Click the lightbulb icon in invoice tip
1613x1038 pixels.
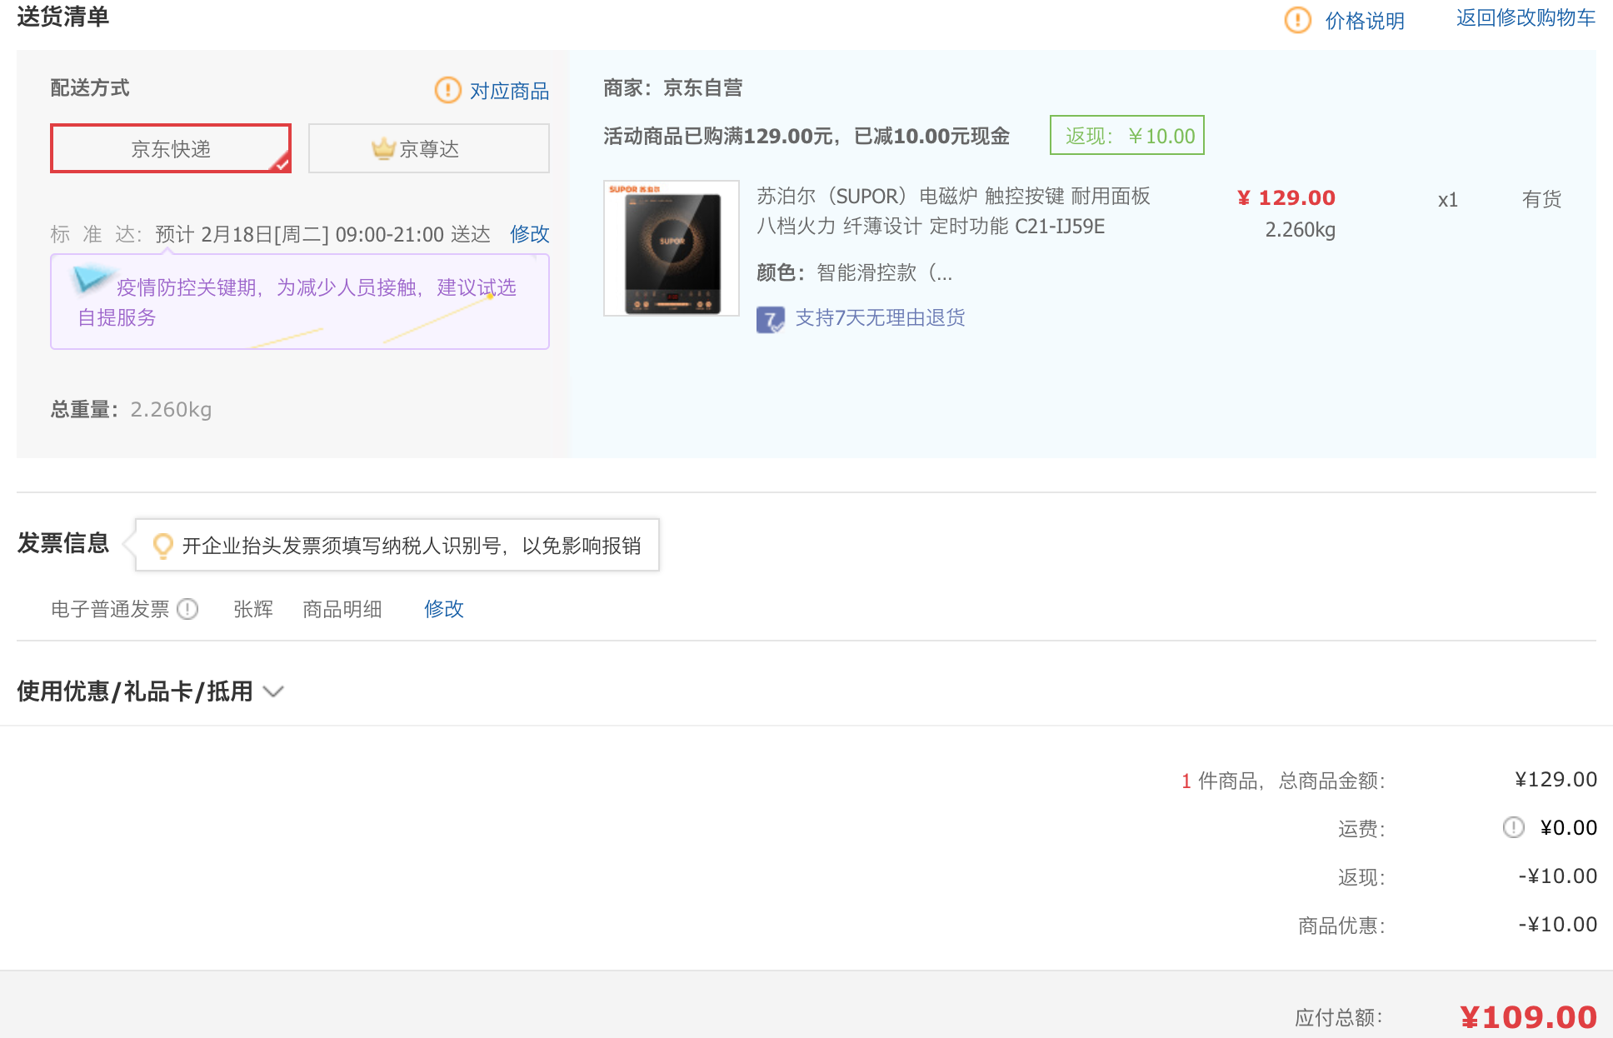162,546
